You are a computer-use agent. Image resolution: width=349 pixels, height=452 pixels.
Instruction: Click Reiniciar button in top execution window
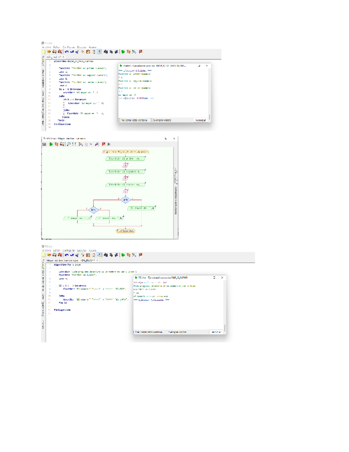[x=200, y=120]
